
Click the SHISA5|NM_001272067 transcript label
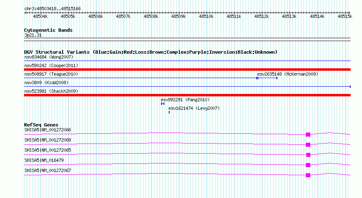(48, 170)
